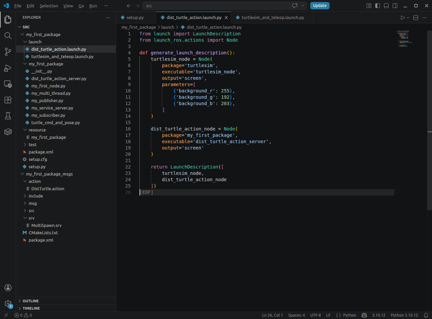Viewport: 432px width, 319px height.
Task: Open editor More Actions ellipsis
Action: tap(424, 18)
